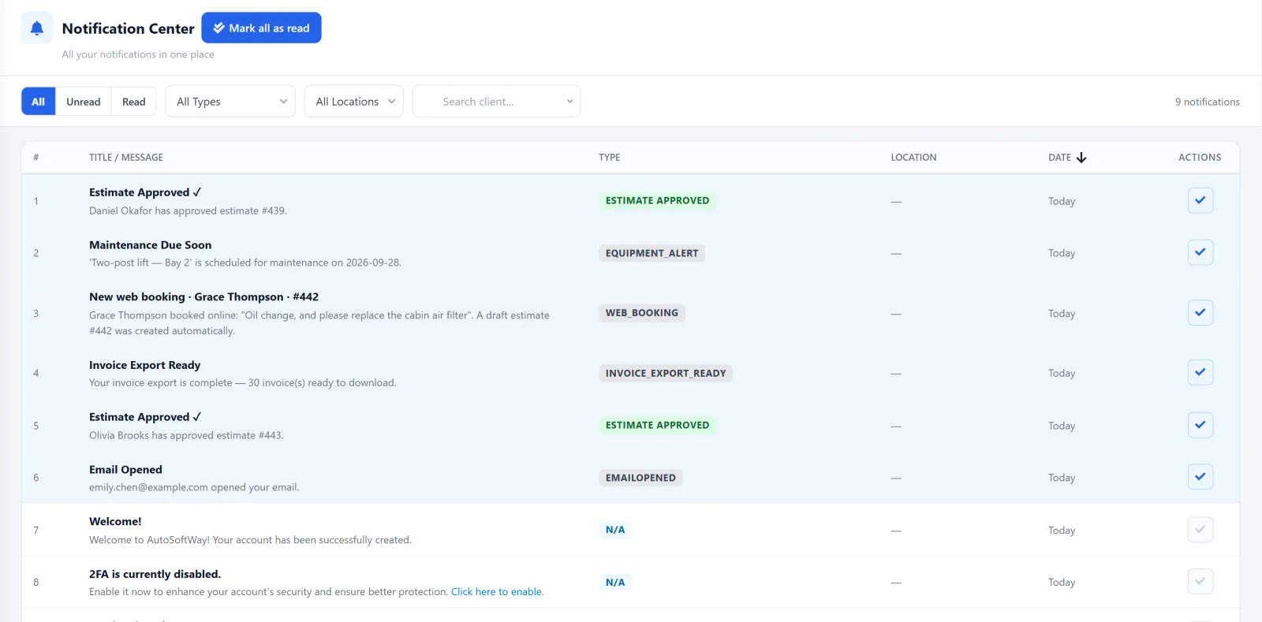Click the EMAILOPENED type badge
The height and width of the screenshot is (622, 1262).
pos(640,478)
